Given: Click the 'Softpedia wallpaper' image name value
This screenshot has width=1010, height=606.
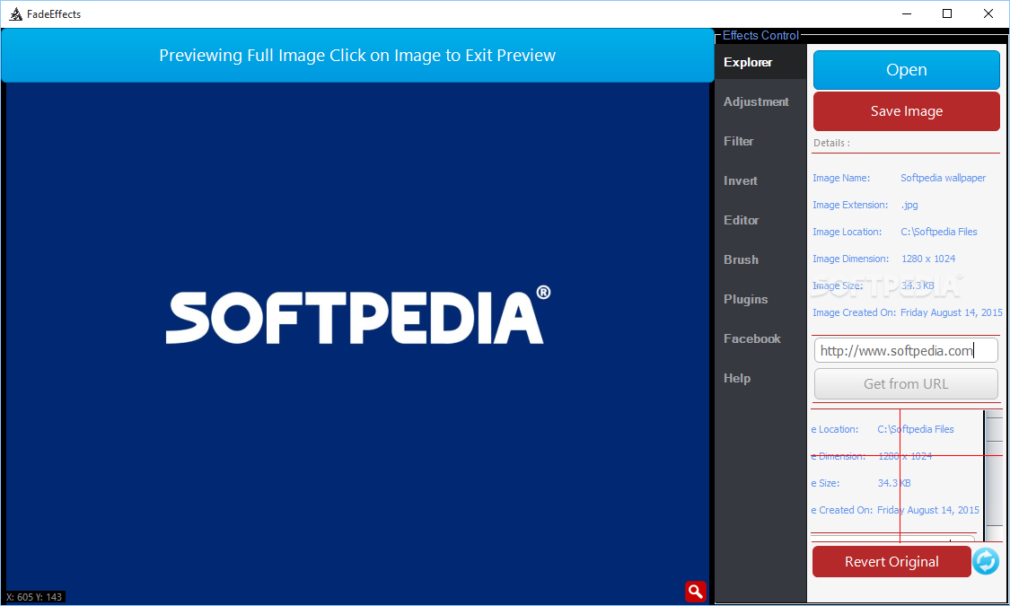Looking at the screenshot, I should 943,178.
